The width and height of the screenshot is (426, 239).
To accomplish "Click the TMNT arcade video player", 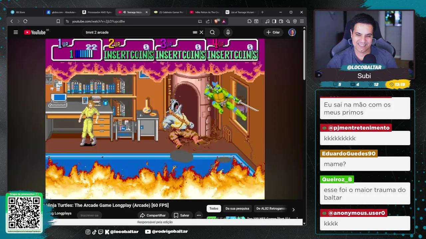I will coord(155,119).
